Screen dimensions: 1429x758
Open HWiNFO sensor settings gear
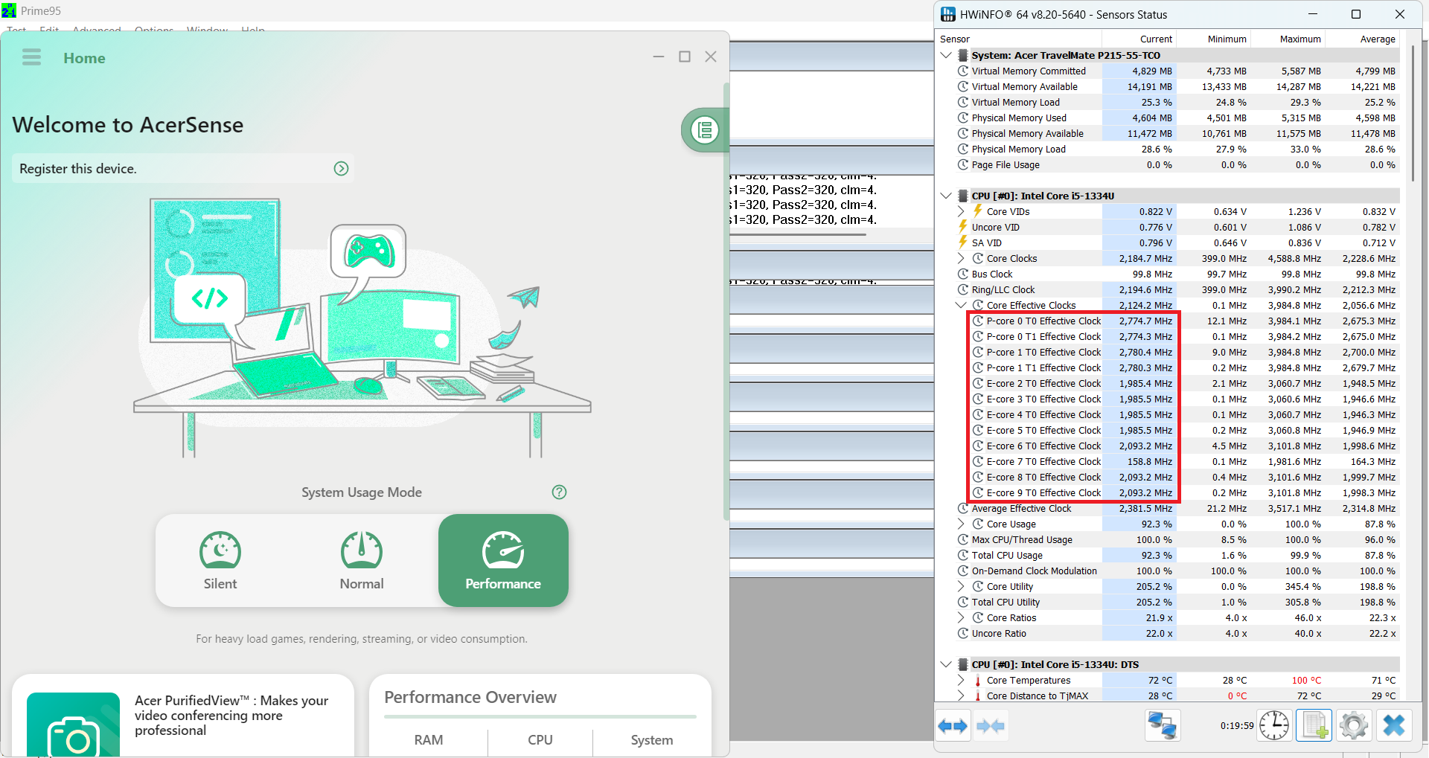(x=1354, y=725)
